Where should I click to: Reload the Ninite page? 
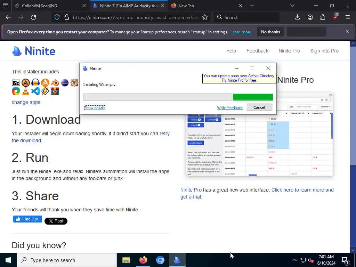point(33,17)
